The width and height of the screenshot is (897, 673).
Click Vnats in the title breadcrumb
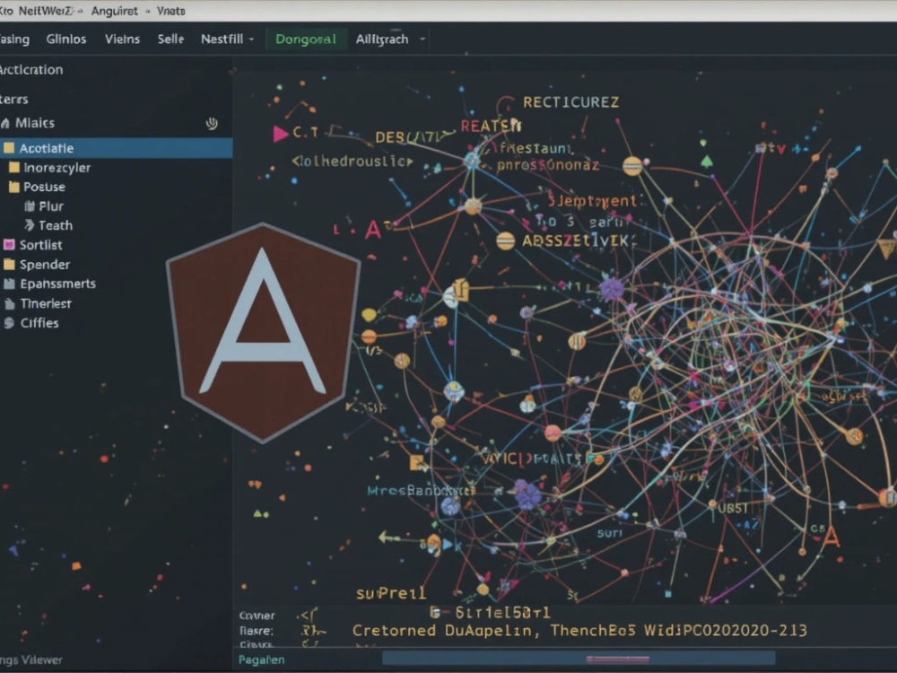tap(171, 11)
